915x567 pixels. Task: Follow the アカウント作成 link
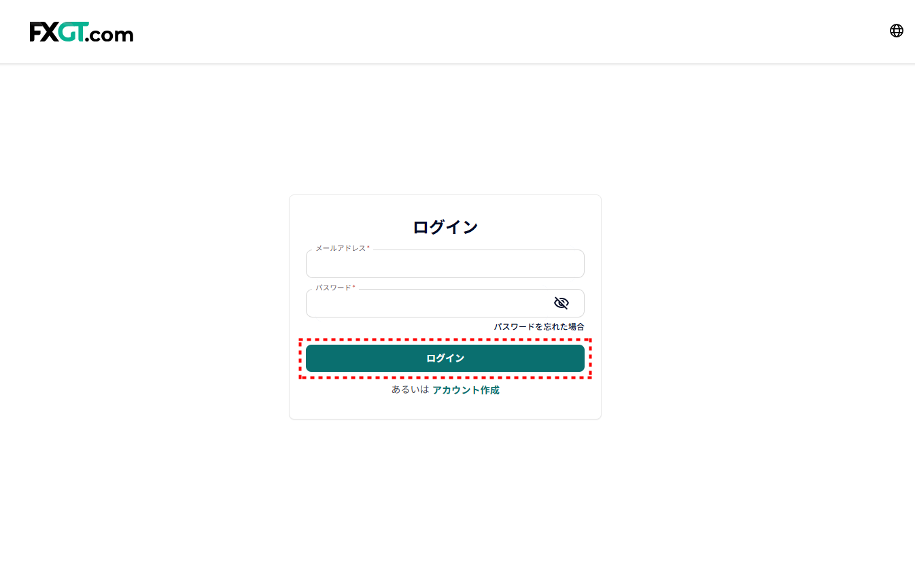466,390
